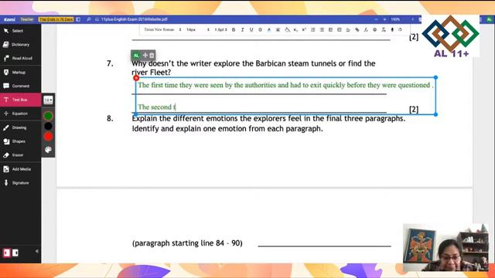Click the presenter webcam thumbnail
The width and height of the screenshot is (495, 278).
click(x=445, y=247)
